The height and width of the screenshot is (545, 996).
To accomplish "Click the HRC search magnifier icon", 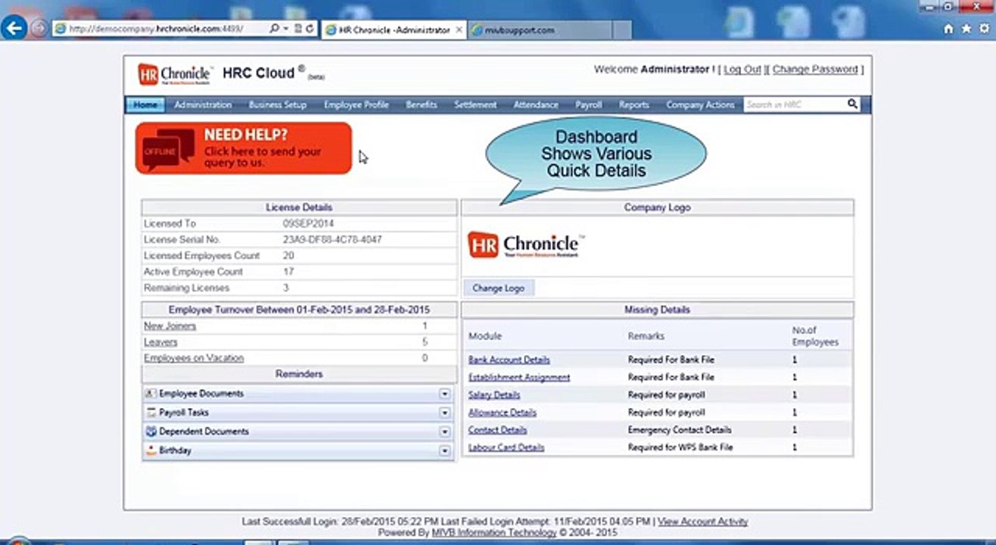I will 852,104.
